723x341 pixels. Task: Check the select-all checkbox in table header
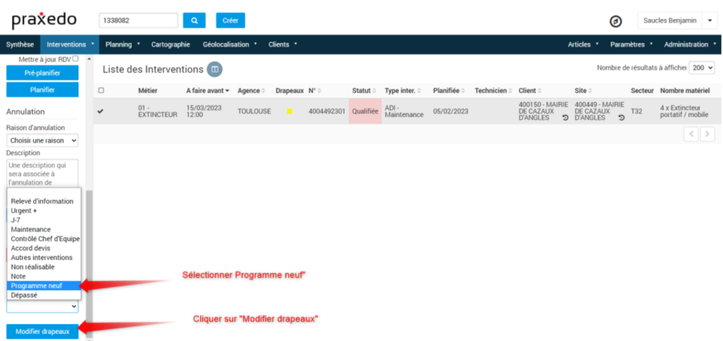[101, 91]
